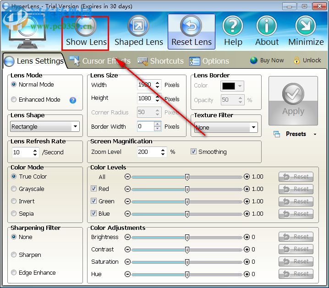
Task: Toggle the Red channel checkbox
Action: tap(93, 189)
